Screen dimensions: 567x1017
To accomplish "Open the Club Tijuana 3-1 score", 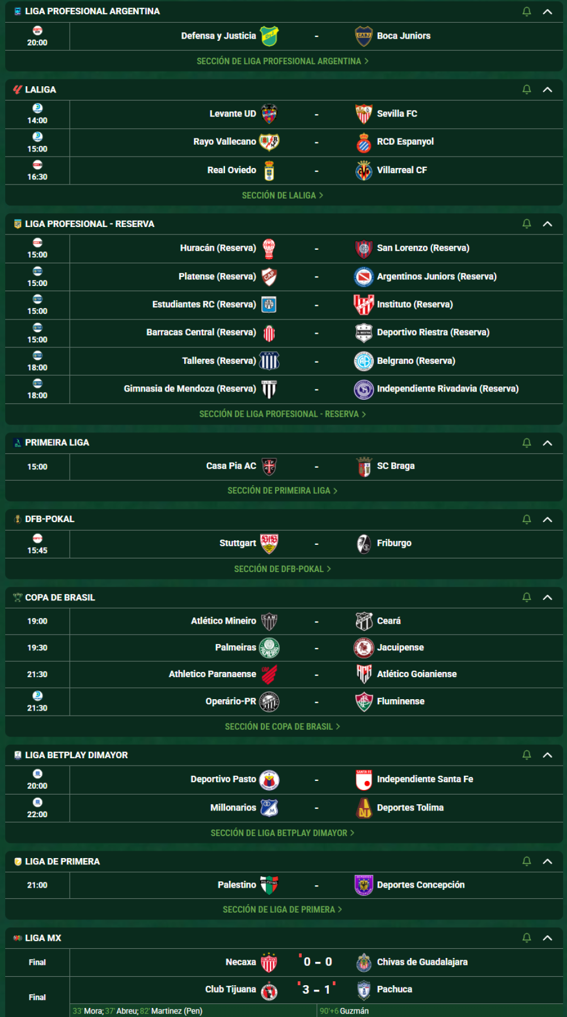I will click(x=316, y=990).
